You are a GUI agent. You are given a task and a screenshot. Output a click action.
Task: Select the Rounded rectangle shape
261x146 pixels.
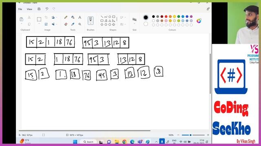(102, 21)
